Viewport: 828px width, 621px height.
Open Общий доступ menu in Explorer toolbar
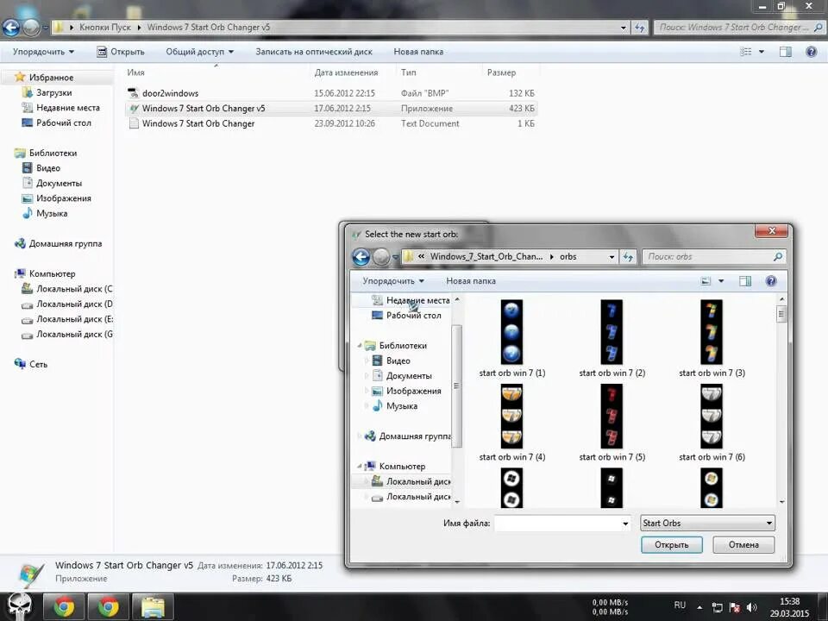coord(199,52)
